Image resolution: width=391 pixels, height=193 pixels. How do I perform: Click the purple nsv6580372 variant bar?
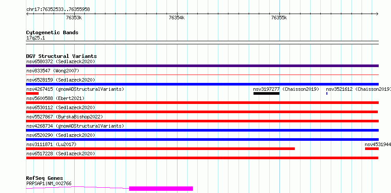202,66
